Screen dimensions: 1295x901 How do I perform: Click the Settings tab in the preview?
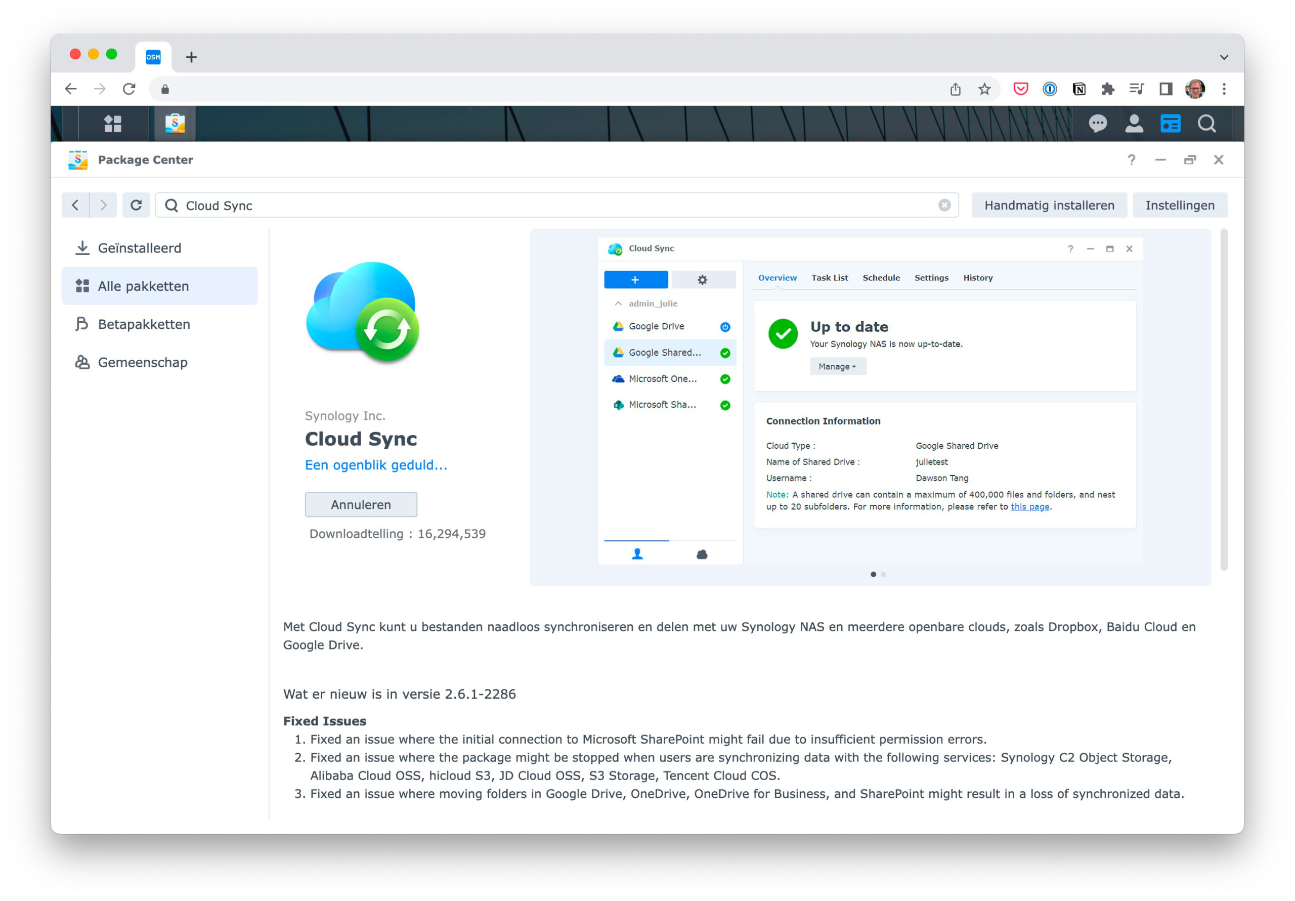click(x=931, y=278)
